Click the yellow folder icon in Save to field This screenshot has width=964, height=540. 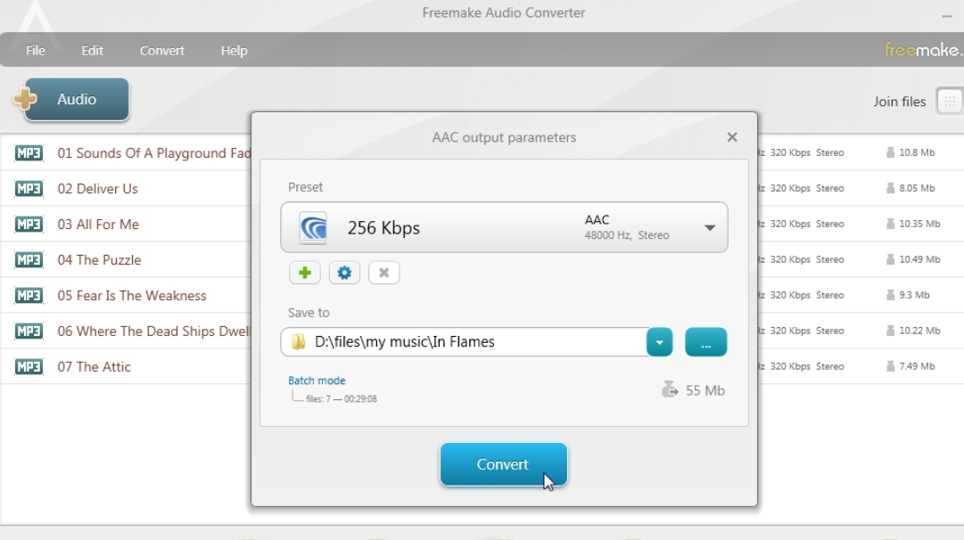click(298, 341)
